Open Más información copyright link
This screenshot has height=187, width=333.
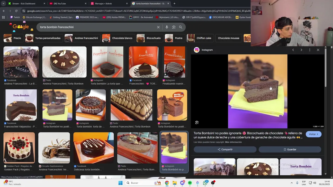pyautogui.click(x=233, y=142)
